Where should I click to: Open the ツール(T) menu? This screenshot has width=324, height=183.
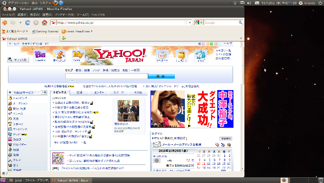pos(82,15)
